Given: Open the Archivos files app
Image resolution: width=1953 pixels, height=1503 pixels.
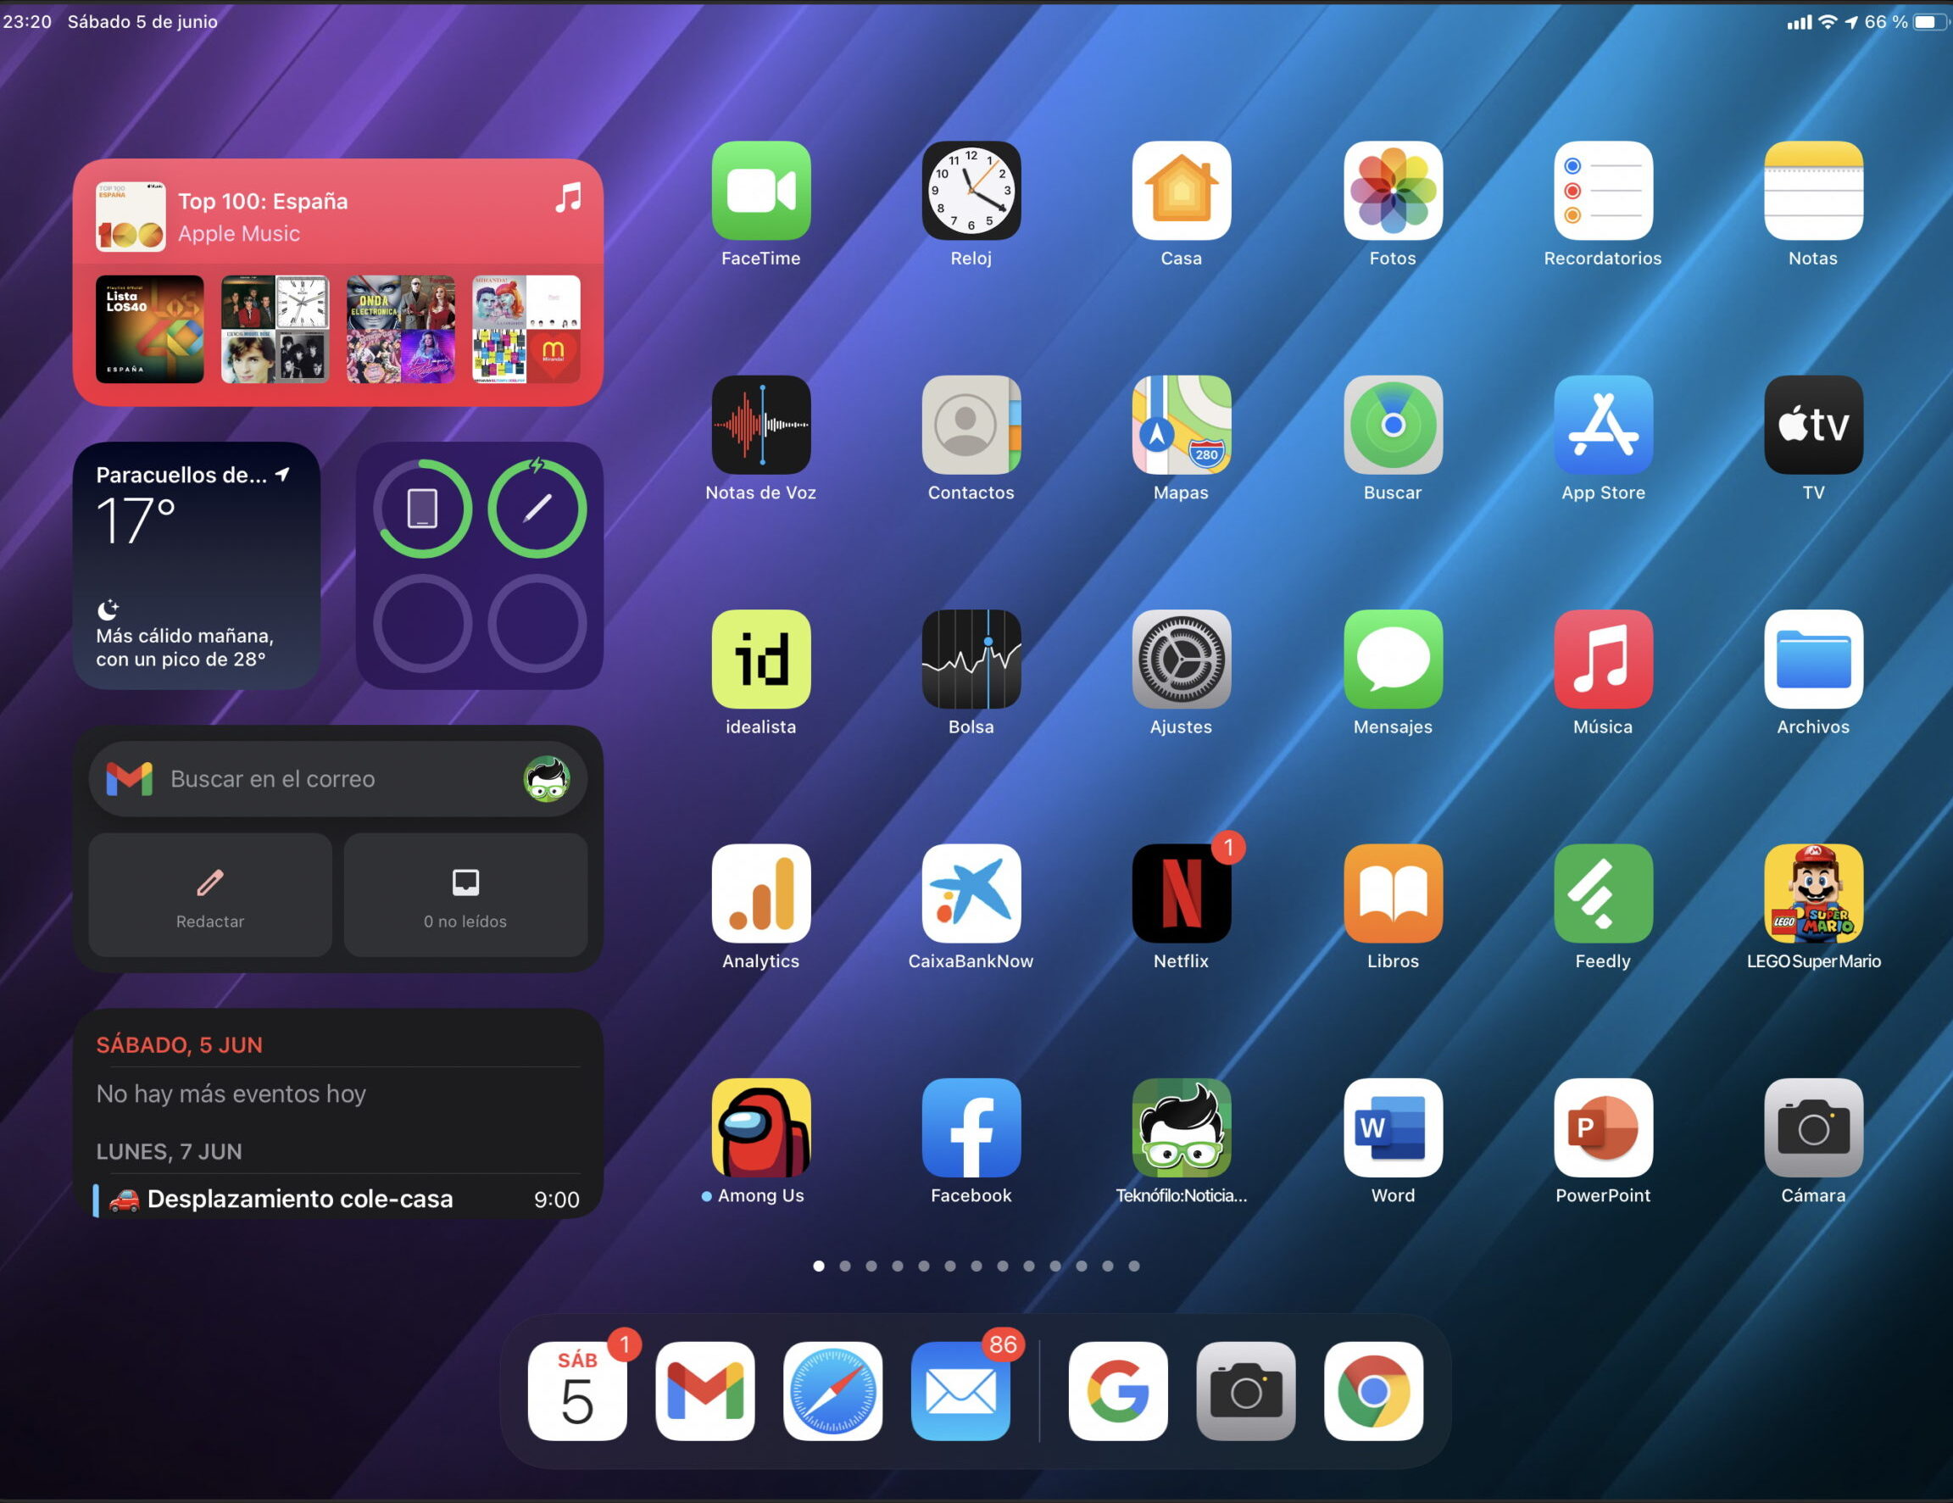Looking at the screenshot, I should click(x=1813, y=659).
